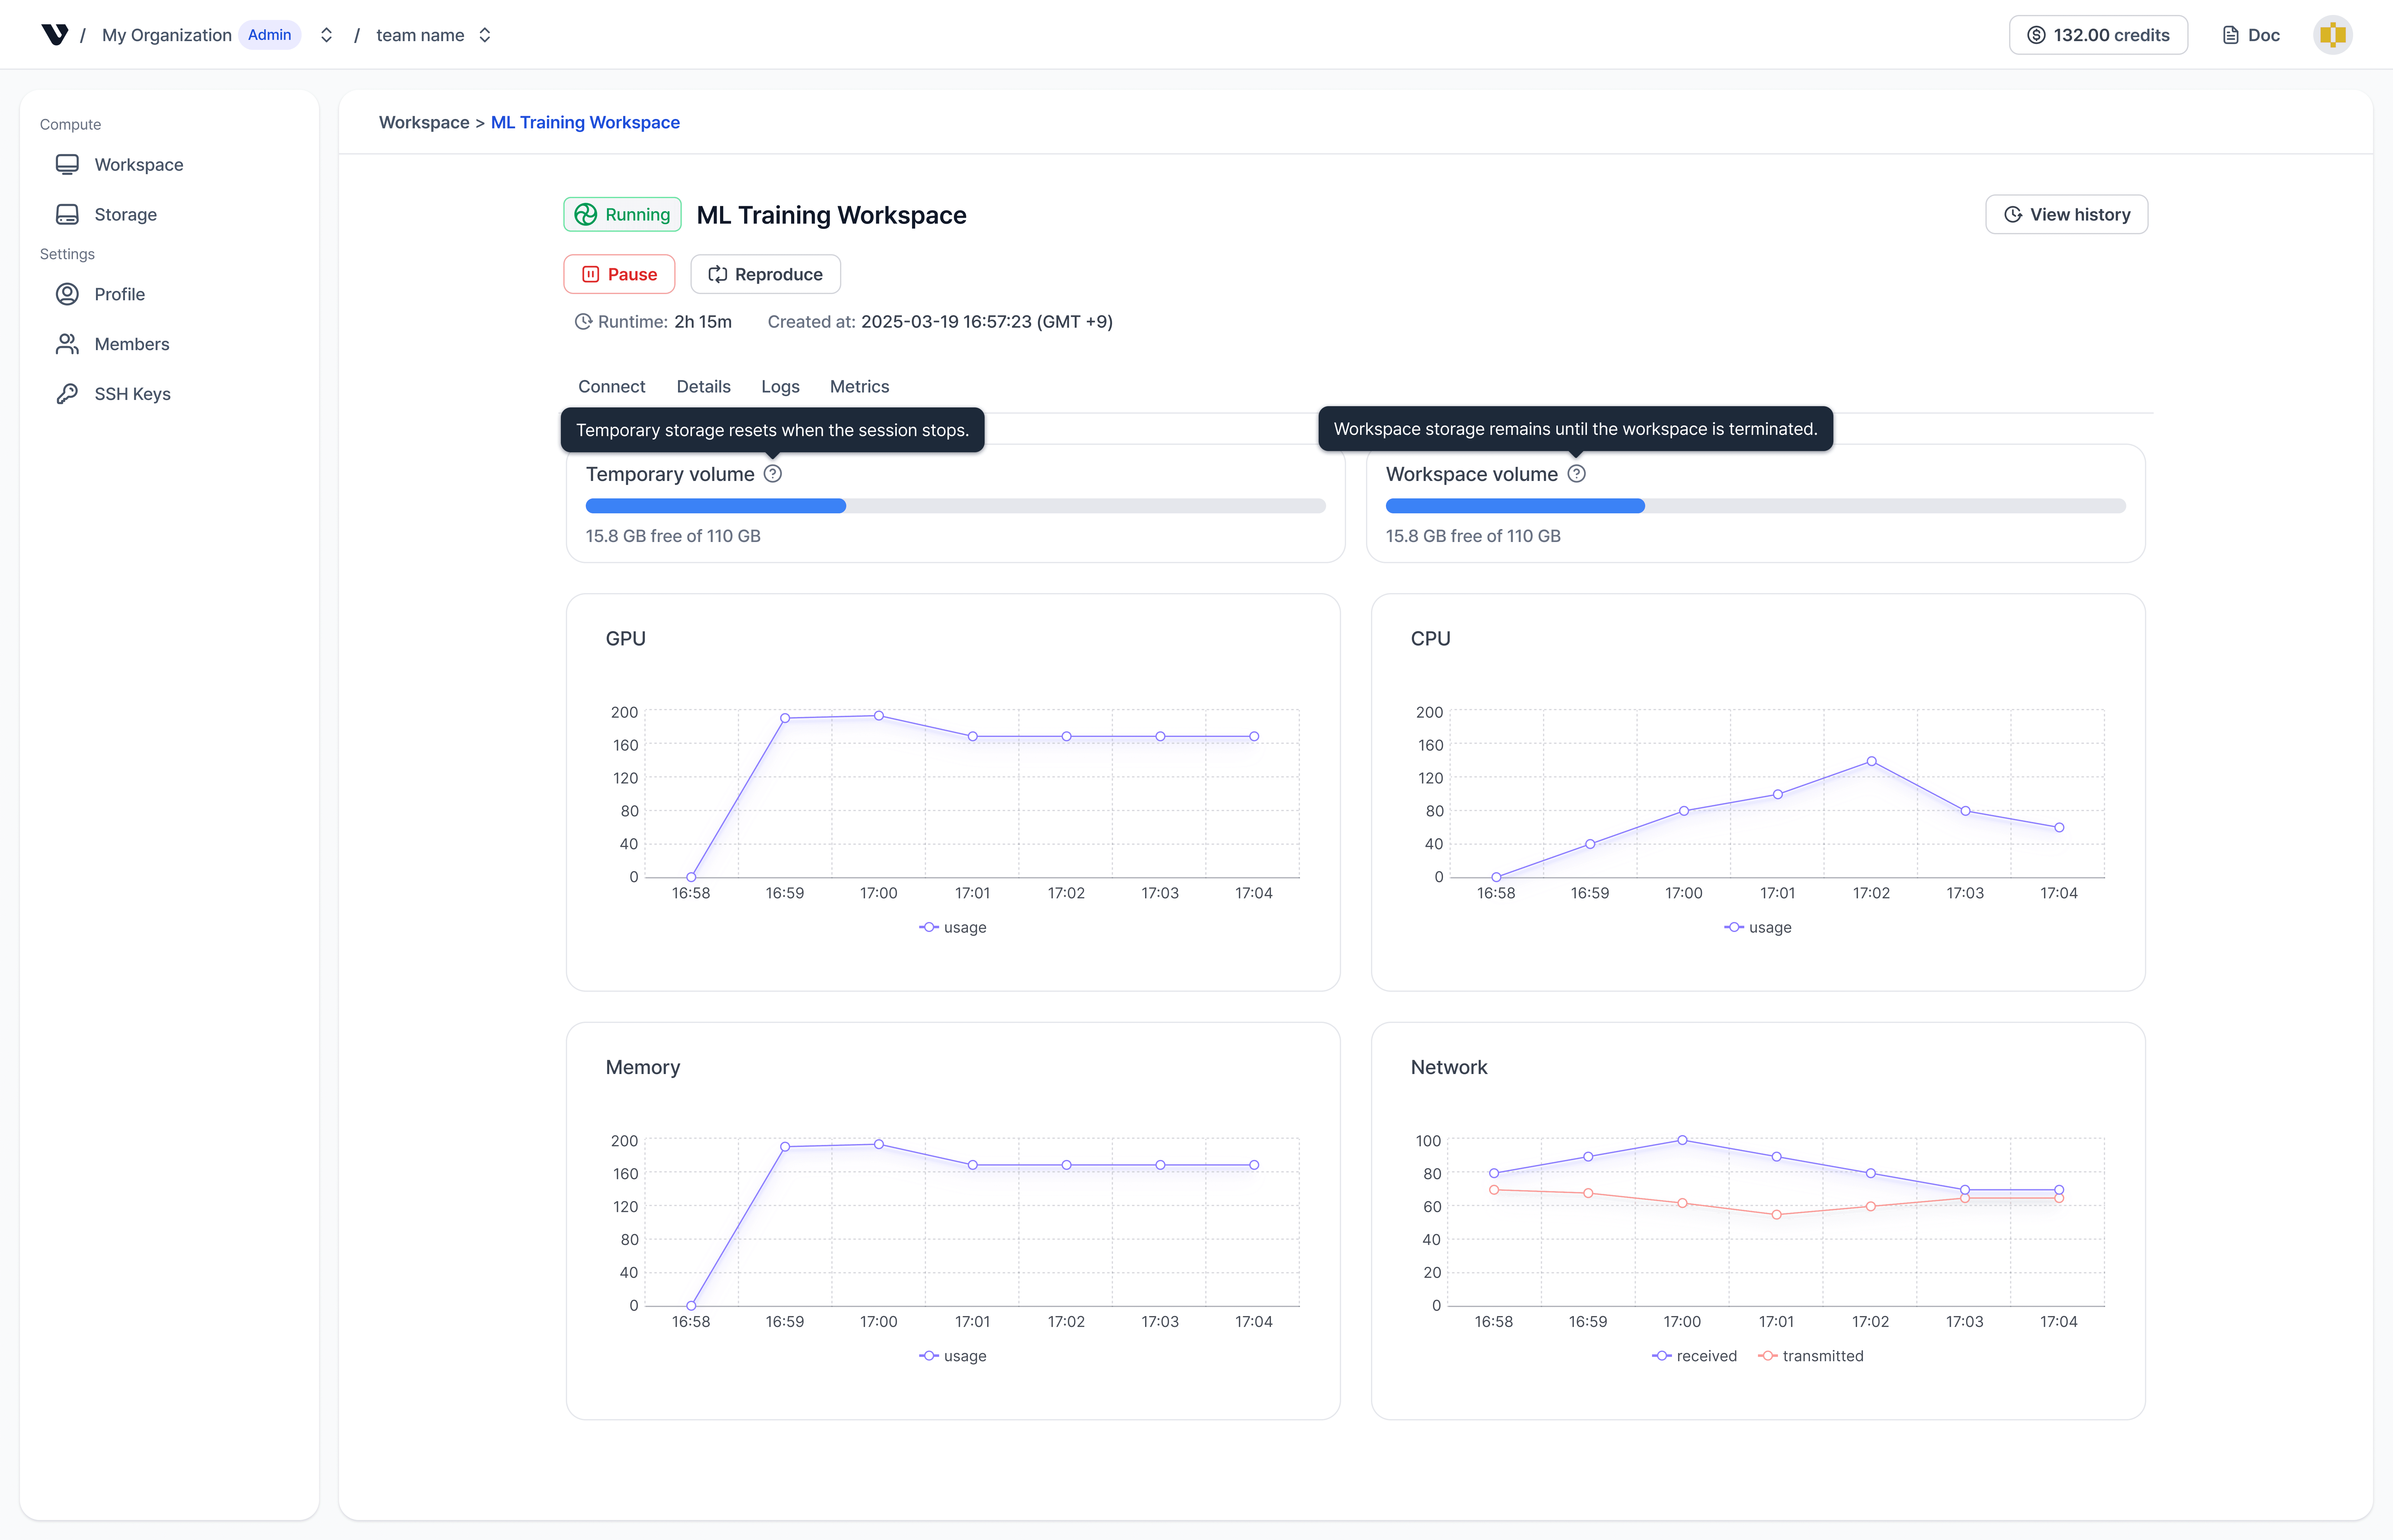Expand the My Organization switcher

point(326,35)
